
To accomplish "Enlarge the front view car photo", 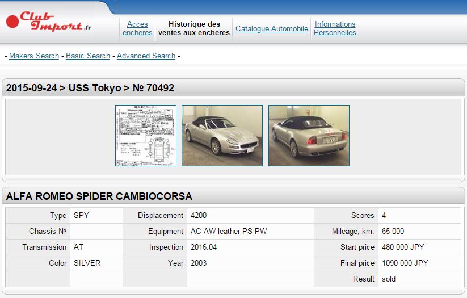I will point(222,136).
